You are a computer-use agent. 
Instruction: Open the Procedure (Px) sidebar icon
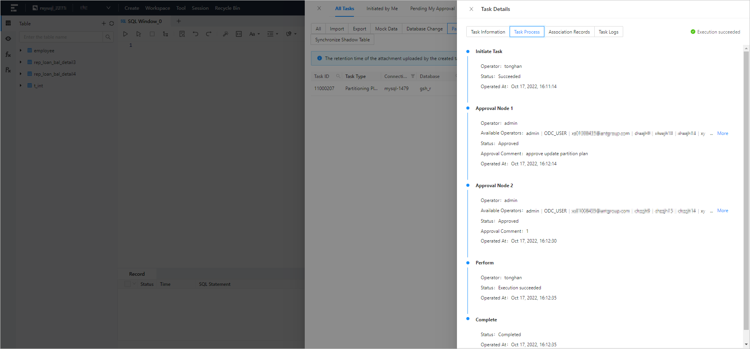coord(8,70)
